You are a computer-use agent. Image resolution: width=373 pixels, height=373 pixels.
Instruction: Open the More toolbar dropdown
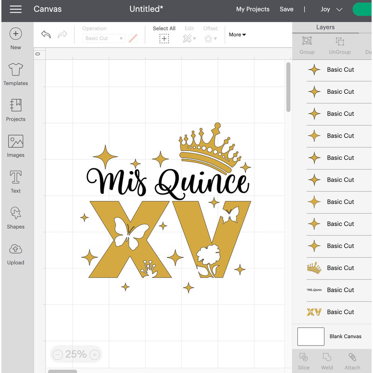[x=237, y=35]
